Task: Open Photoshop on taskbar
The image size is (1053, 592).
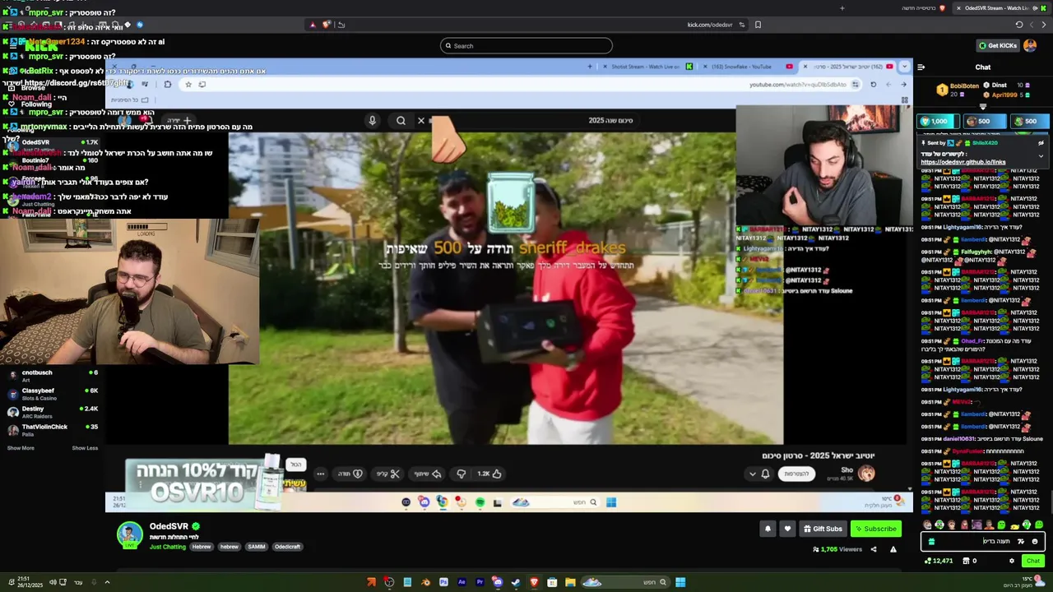Action: [x=443, y=582]
